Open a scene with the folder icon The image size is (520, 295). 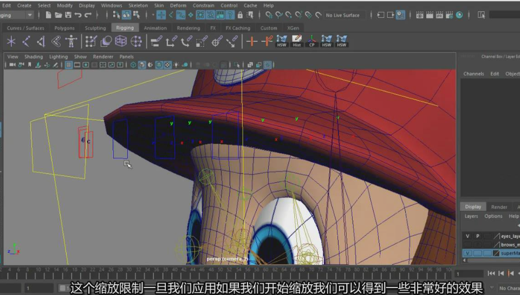(x=58, y=15)
